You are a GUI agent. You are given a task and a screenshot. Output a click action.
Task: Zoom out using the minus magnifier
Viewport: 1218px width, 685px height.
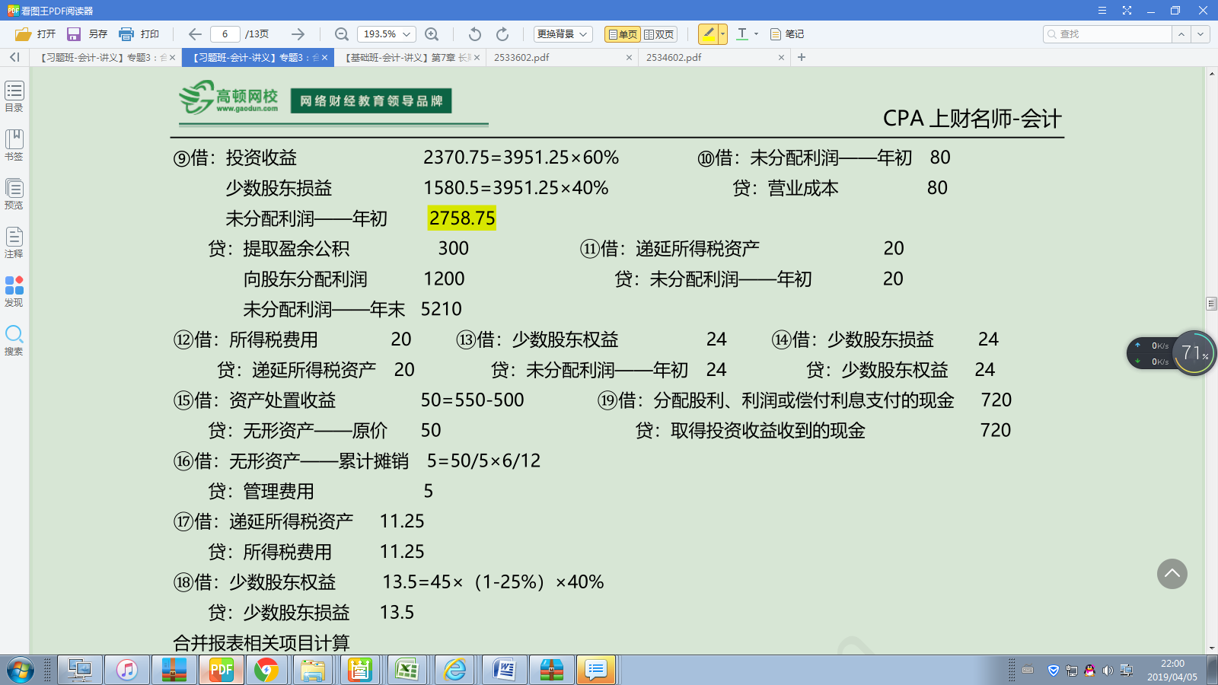(342, 34)
